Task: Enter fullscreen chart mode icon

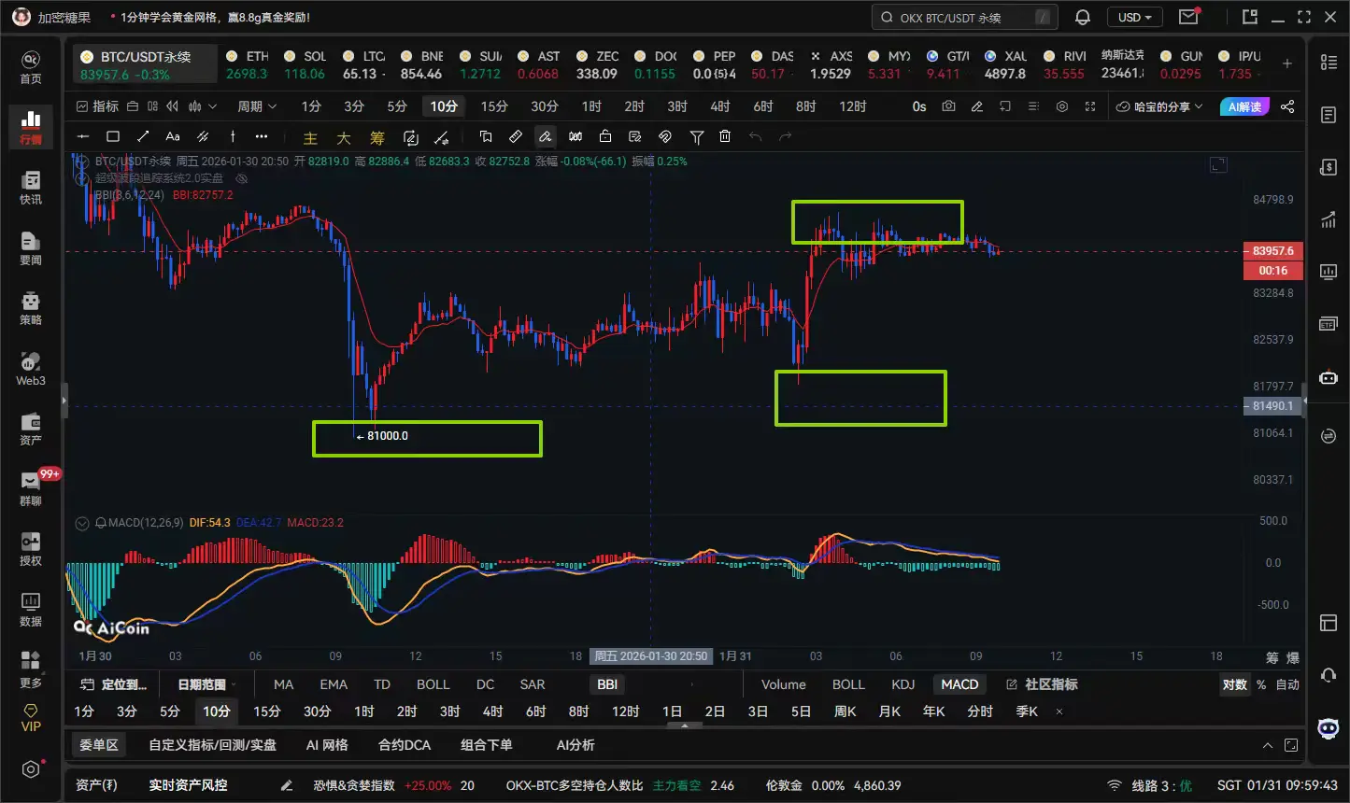Action: tap(1089, 106)
